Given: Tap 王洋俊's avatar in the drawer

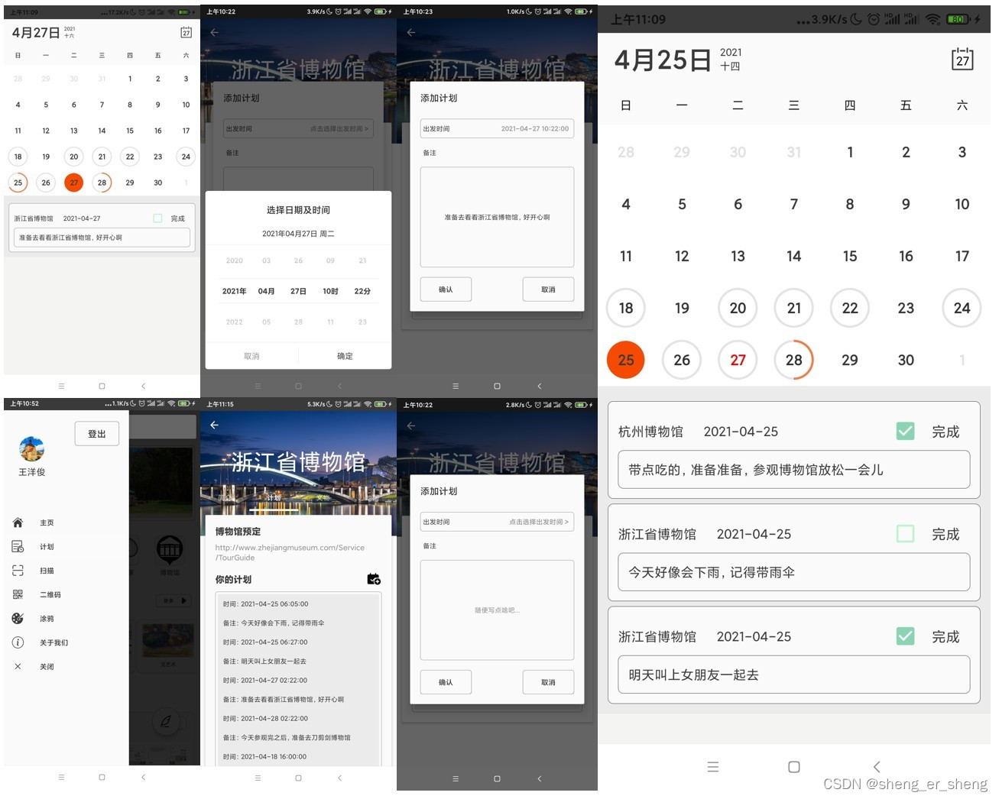Looking at the screenshot, I should 31,449.
